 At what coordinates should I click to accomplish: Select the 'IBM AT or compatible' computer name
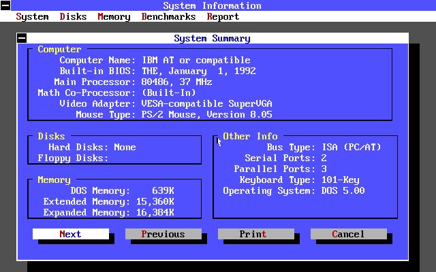point(196,61)
